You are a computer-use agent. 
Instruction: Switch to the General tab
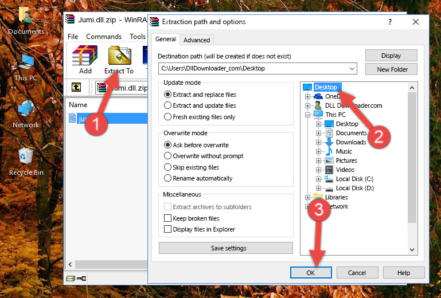point(166,39)
